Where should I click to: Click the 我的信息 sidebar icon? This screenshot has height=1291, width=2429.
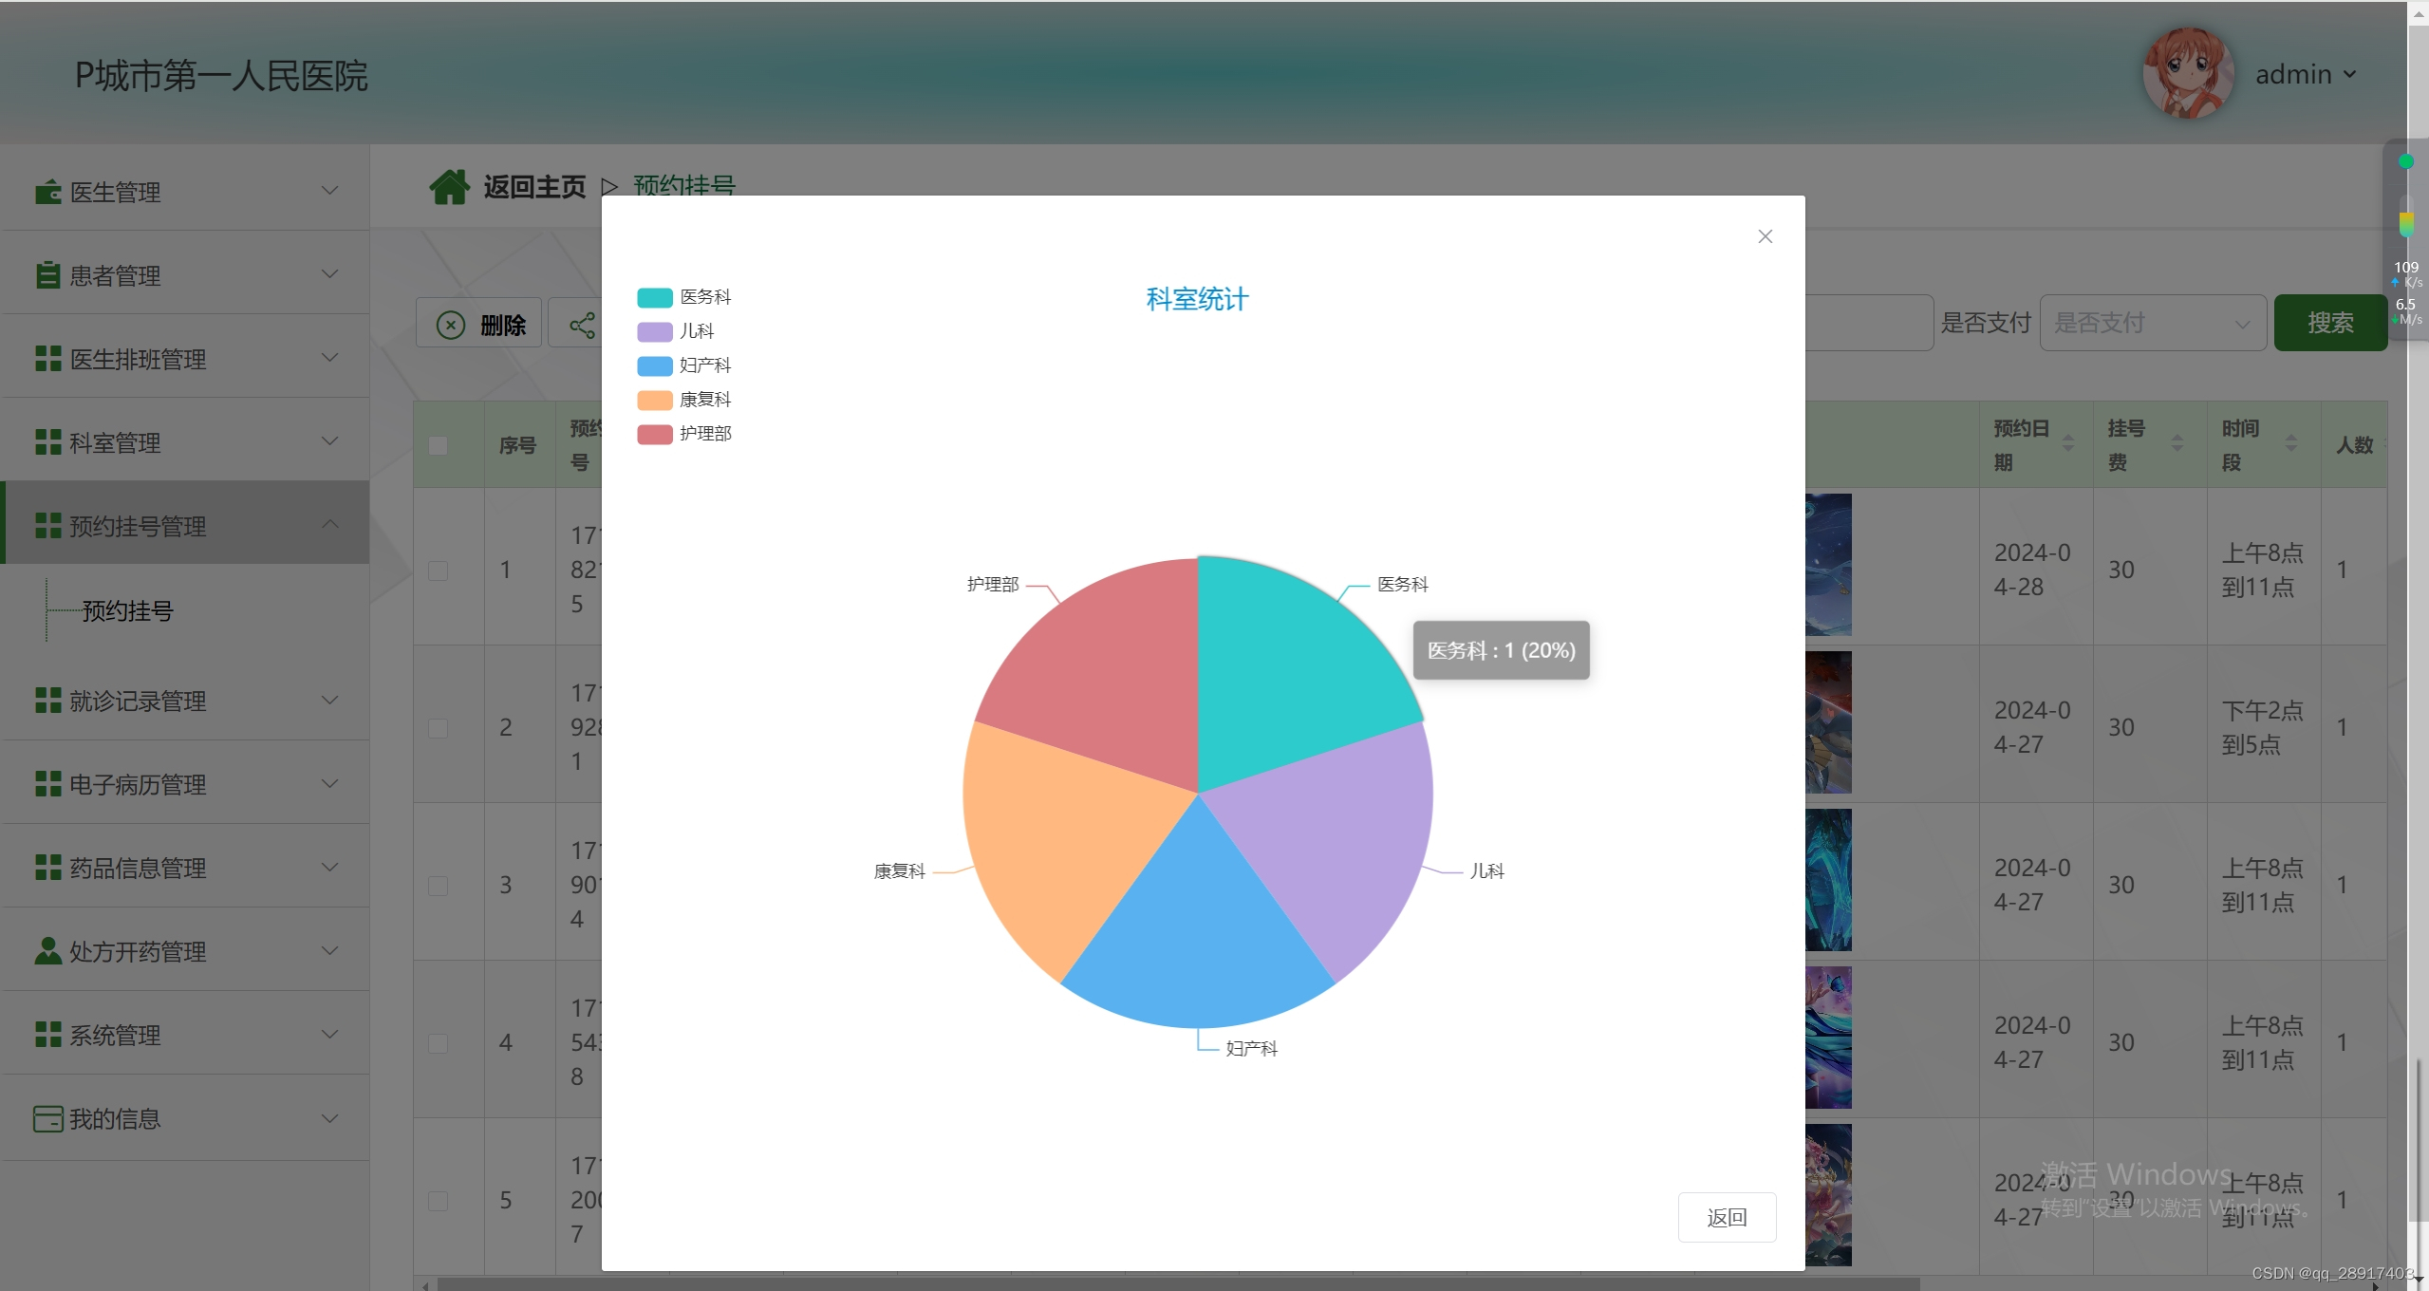pos(47,1116)
